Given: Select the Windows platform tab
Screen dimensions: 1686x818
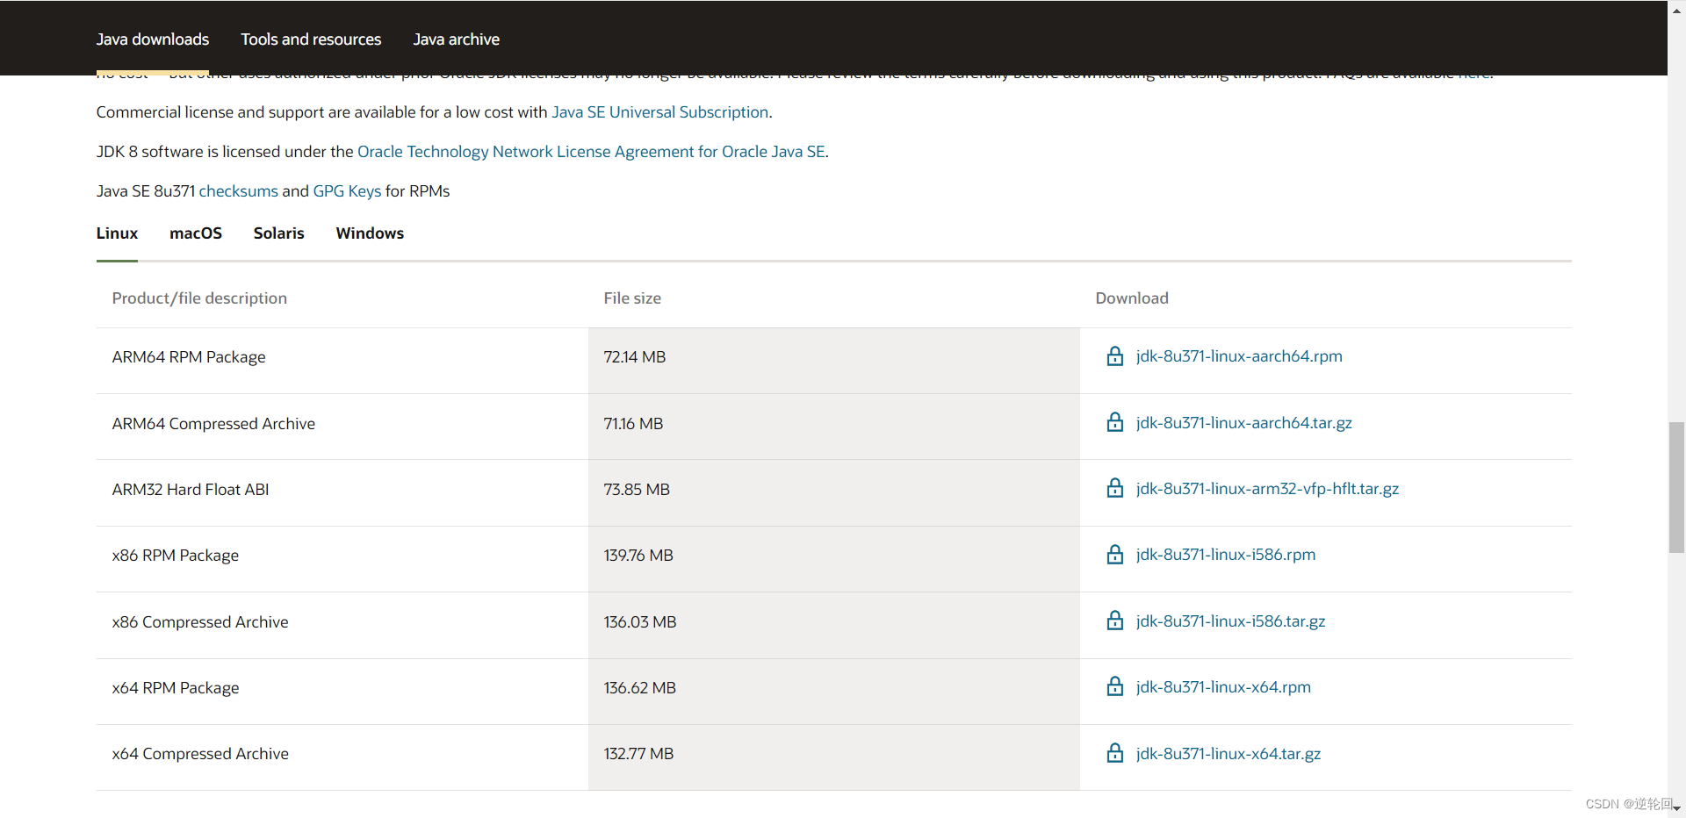Looking at the screenshot, I should pyautogui.click(x=370, y=233).
